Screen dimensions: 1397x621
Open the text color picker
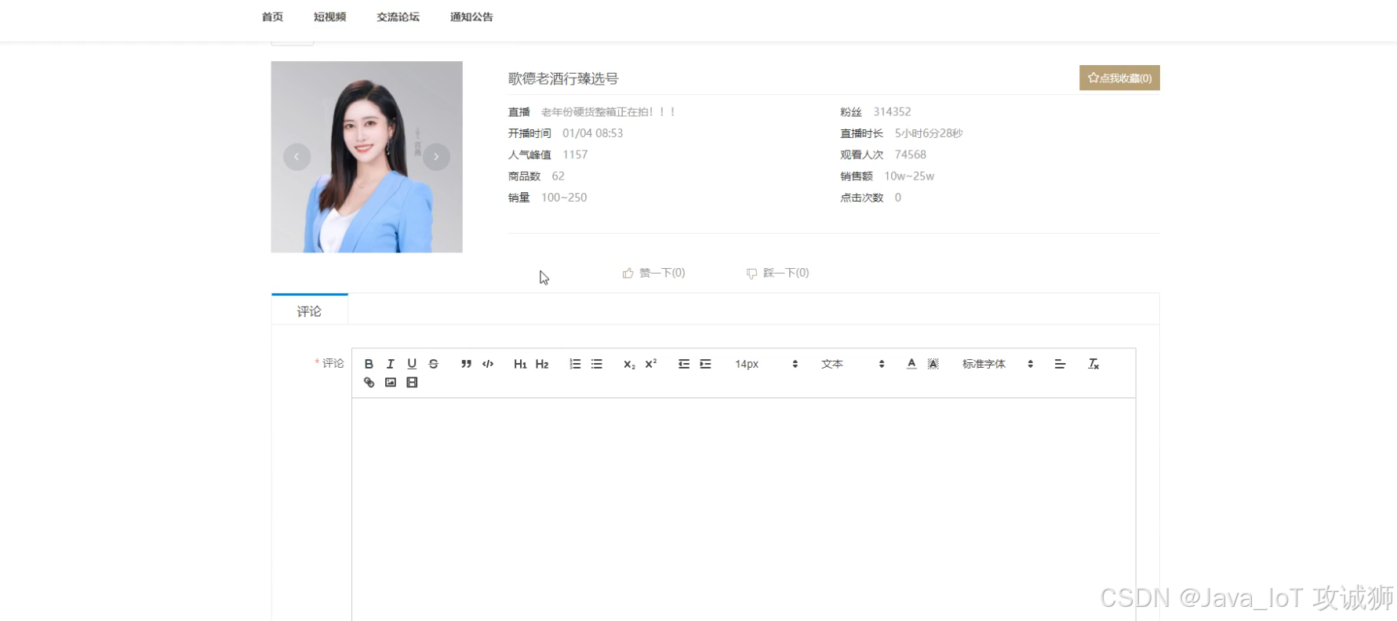[x=911, y=364]
